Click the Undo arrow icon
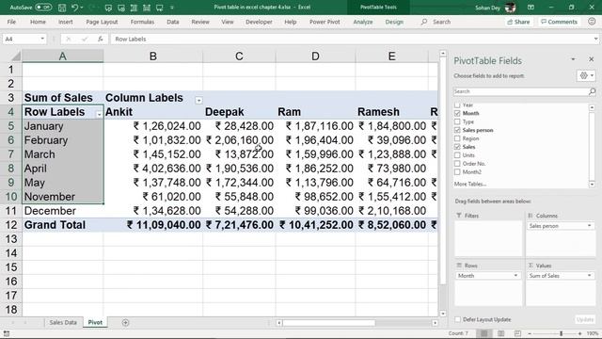602x339 pixels. (x=75, y=8)
